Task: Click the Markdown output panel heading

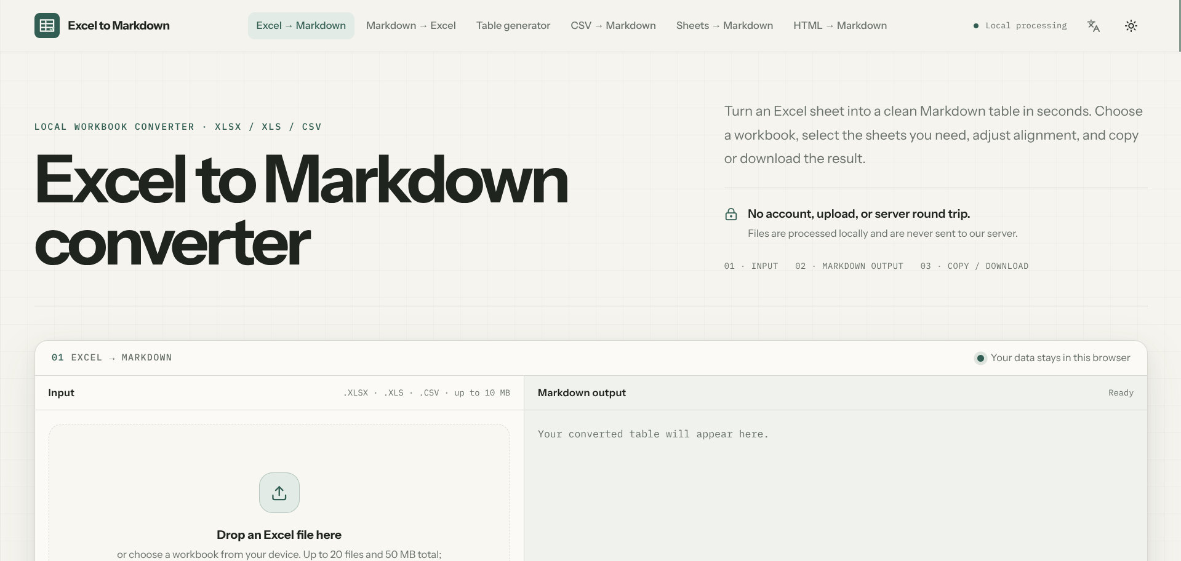Action: point(582,392)
